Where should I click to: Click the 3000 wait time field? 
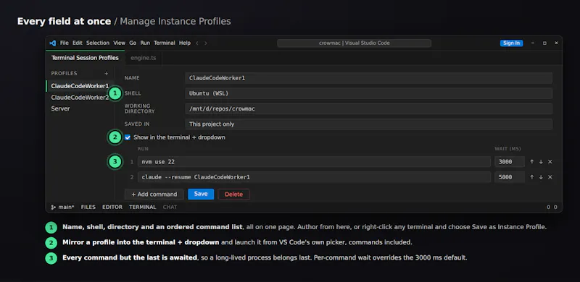point(510,162)
